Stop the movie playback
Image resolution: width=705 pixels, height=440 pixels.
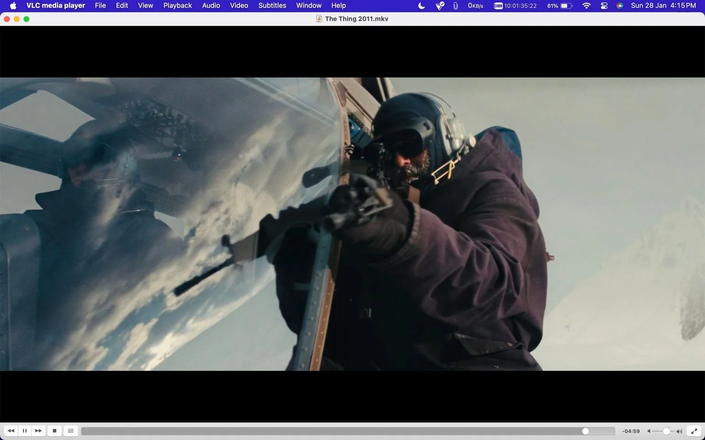pos(55,431)
